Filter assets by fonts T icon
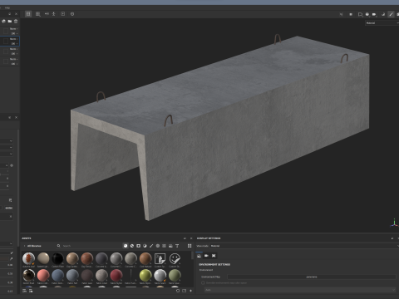399x299 pixels. click(177, 246)
